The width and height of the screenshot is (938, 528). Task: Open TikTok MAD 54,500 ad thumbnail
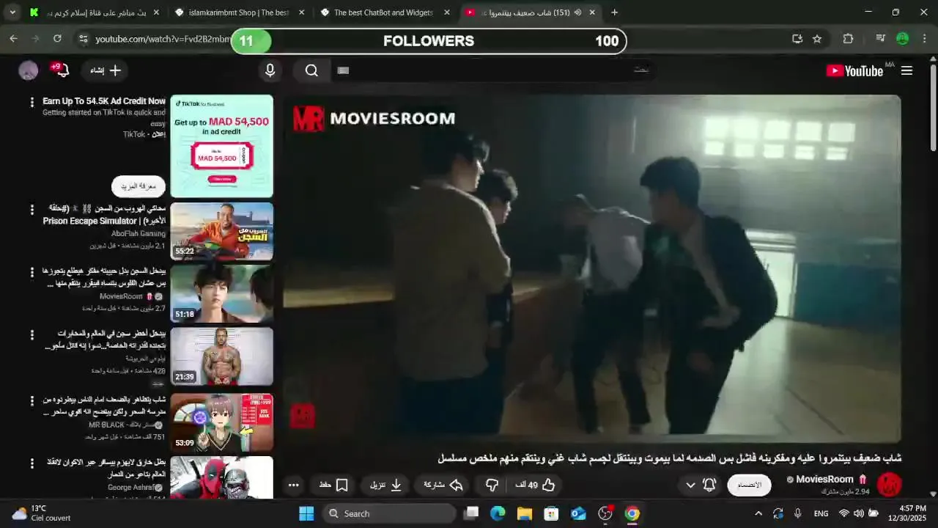point(222,146)
